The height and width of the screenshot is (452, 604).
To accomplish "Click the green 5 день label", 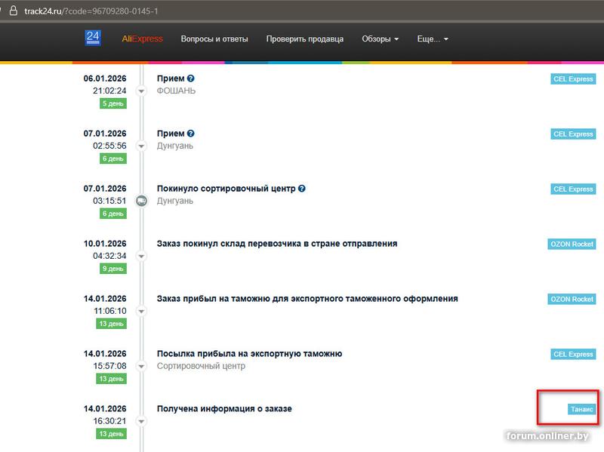I will (112, 103).
